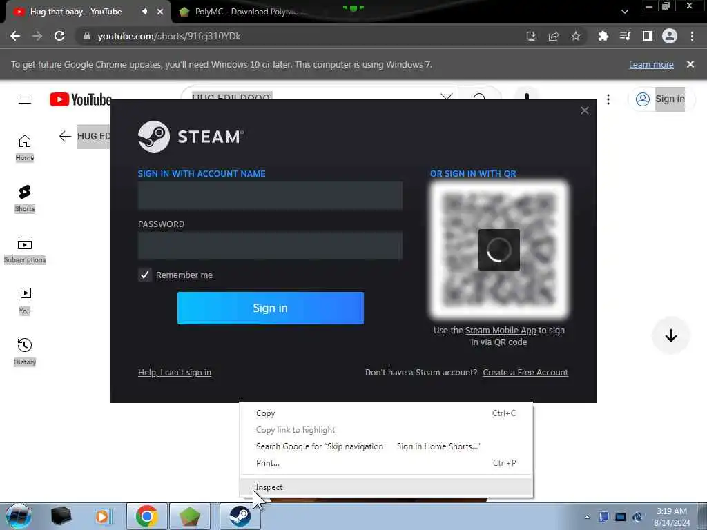The image size is (707, 530).
Task: Click the taskbar clock showing 3:19 AM
Action: [x=672, y=517]
